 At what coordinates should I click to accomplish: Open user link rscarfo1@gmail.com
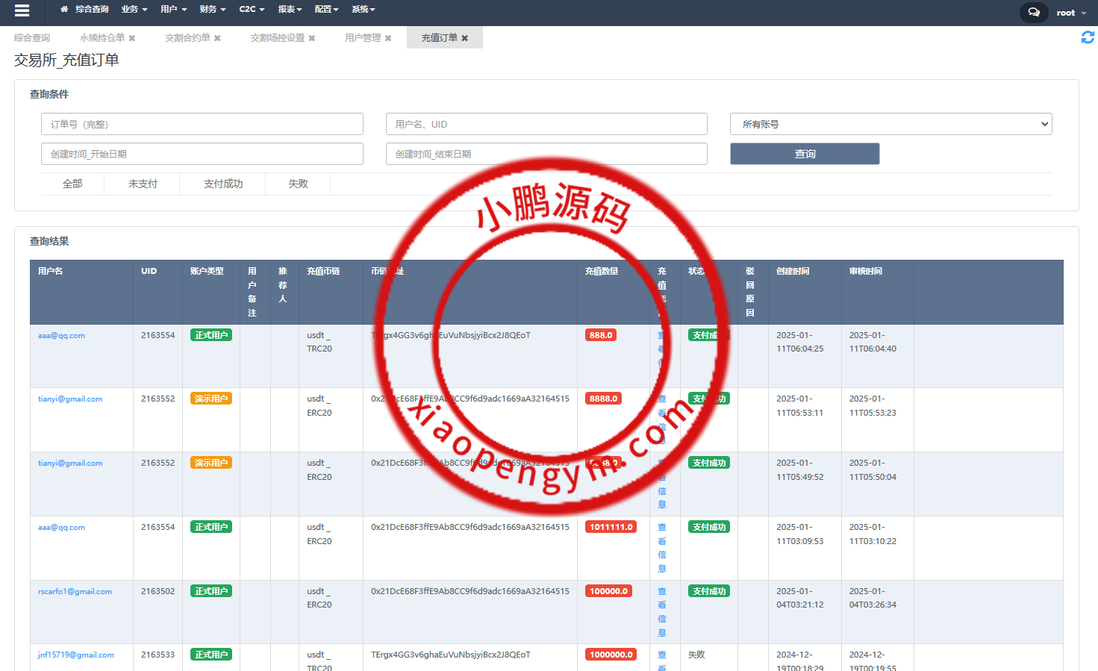pos(75,592)
